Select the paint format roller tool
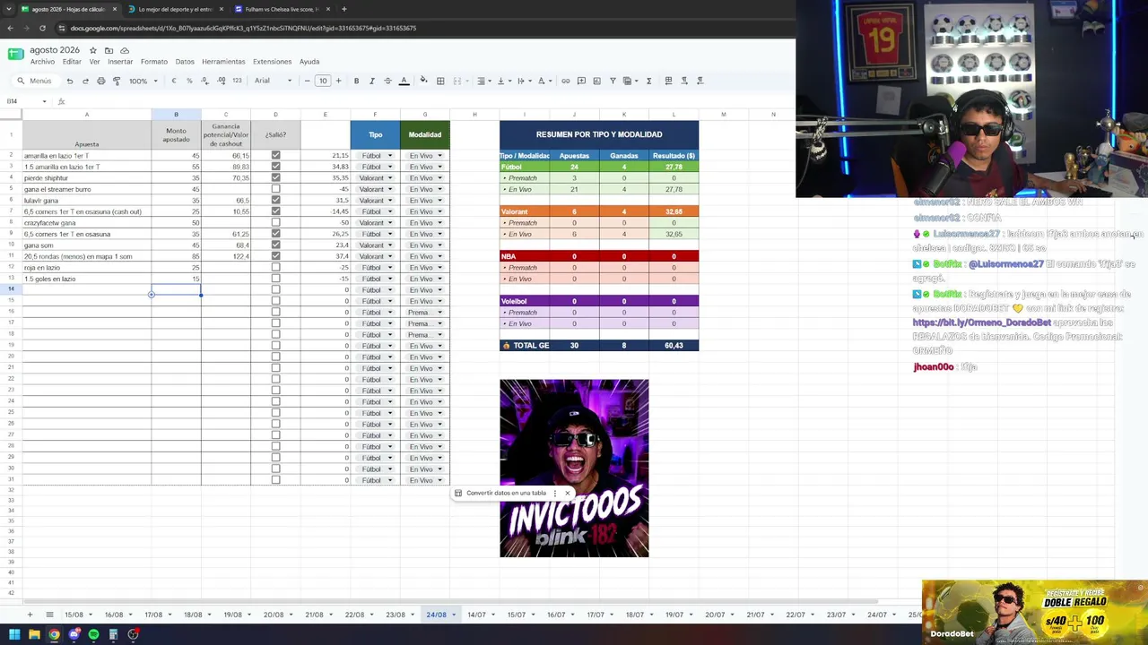1148x645 pixels. 117,81
